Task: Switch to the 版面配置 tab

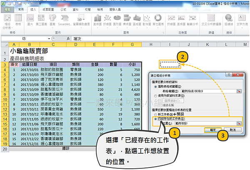Action: click(48, 10)
